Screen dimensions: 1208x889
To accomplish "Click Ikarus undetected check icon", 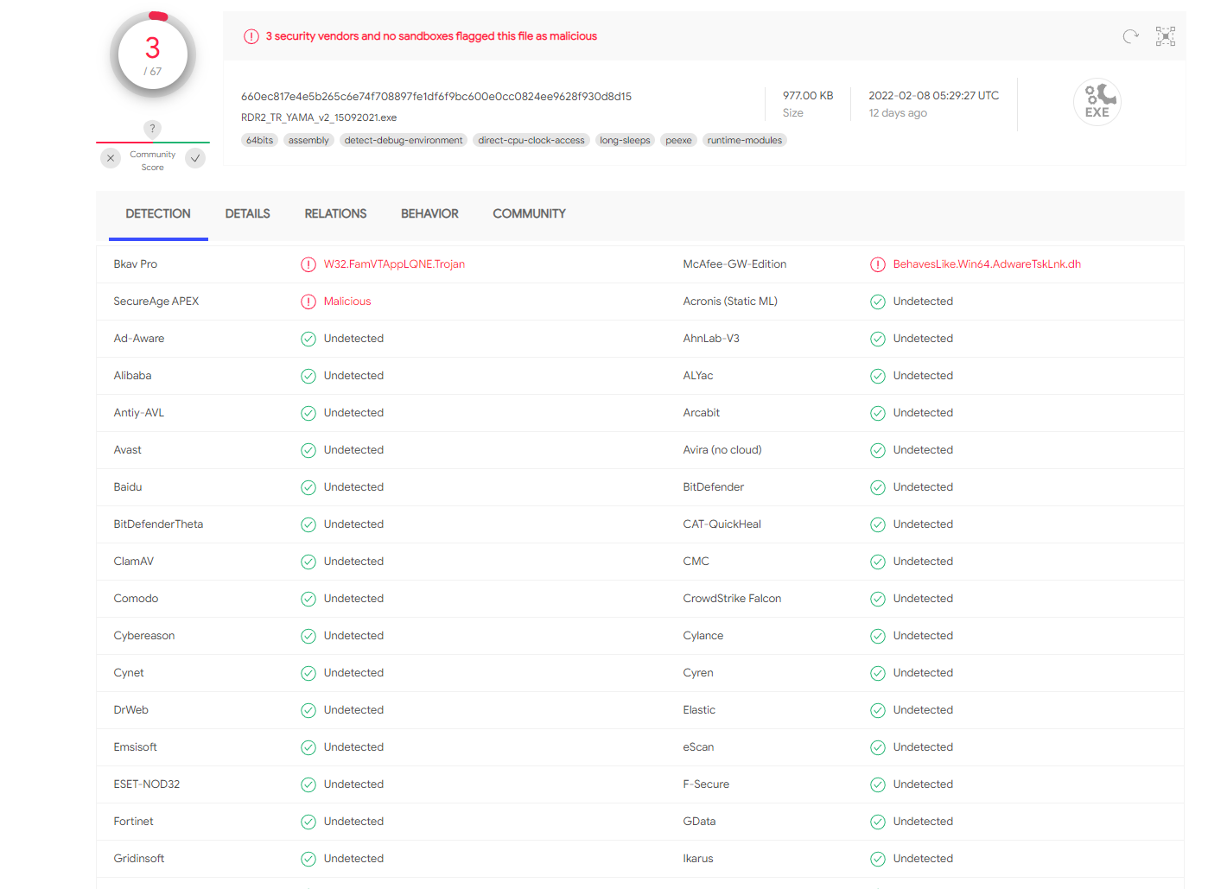I will point(878,859).
